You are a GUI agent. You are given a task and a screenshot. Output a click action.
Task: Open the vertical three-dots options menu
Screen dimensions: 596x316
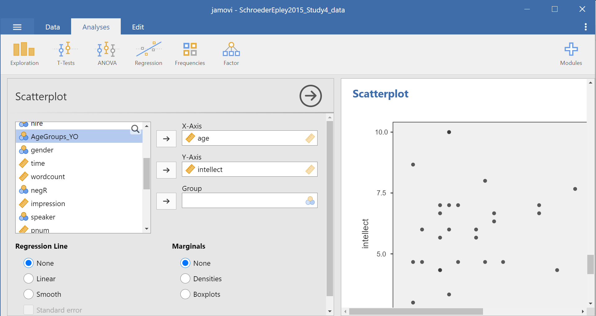pos(585,27)
